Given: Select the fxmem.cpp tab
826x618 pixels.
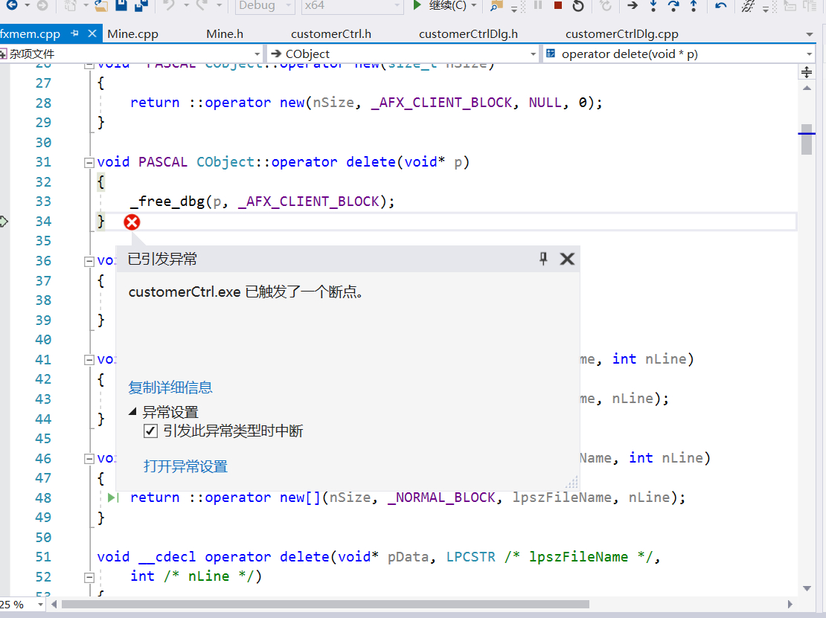Looking at the screenshot, I should [30, 34].
